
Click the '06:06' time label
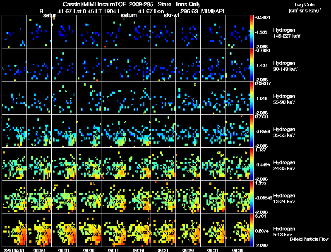(89, 250)
